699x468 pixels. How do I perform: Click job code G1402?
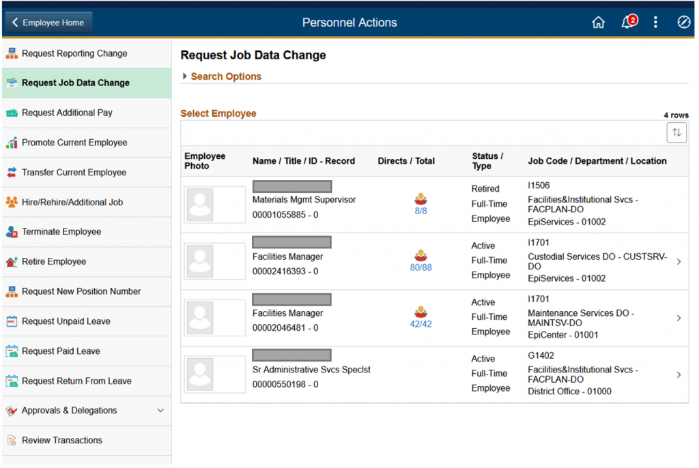pos(541,355)
